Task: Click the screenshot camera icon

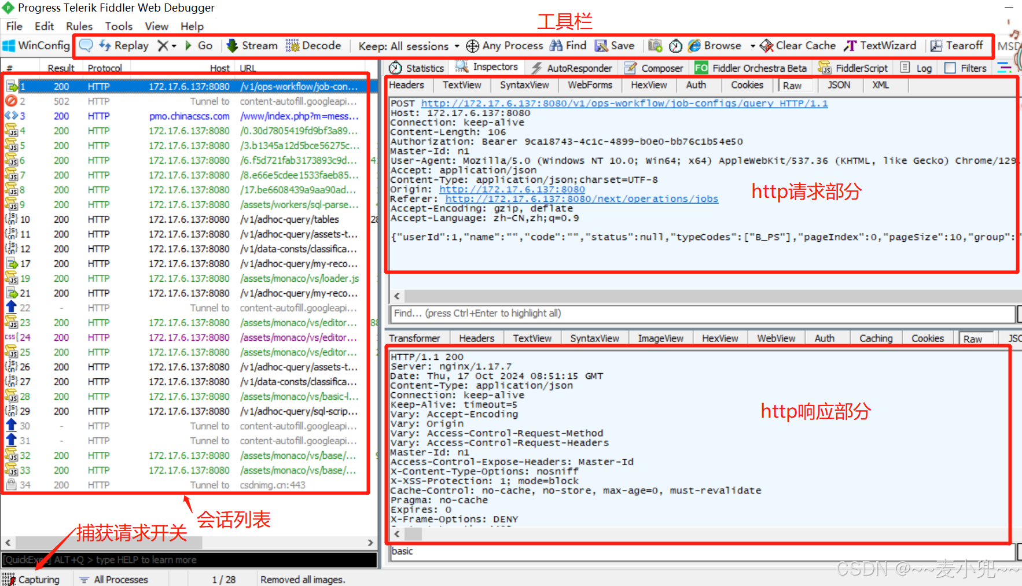Action: point(655,46)
